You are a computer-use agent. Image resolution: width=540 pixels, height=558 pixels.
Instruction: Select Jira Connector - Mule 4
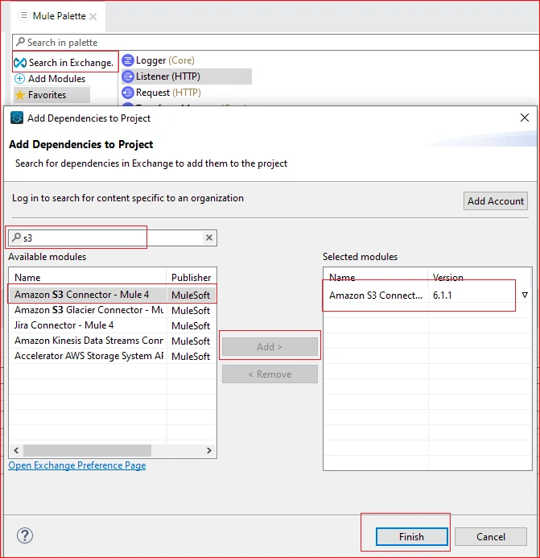(x=113, y=325)
